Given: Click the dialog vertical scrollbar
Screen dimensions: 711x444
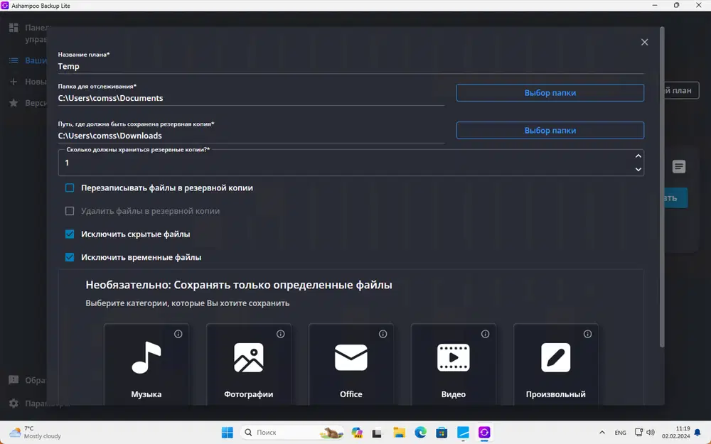Looking at the screenshot, I should 662,187.
